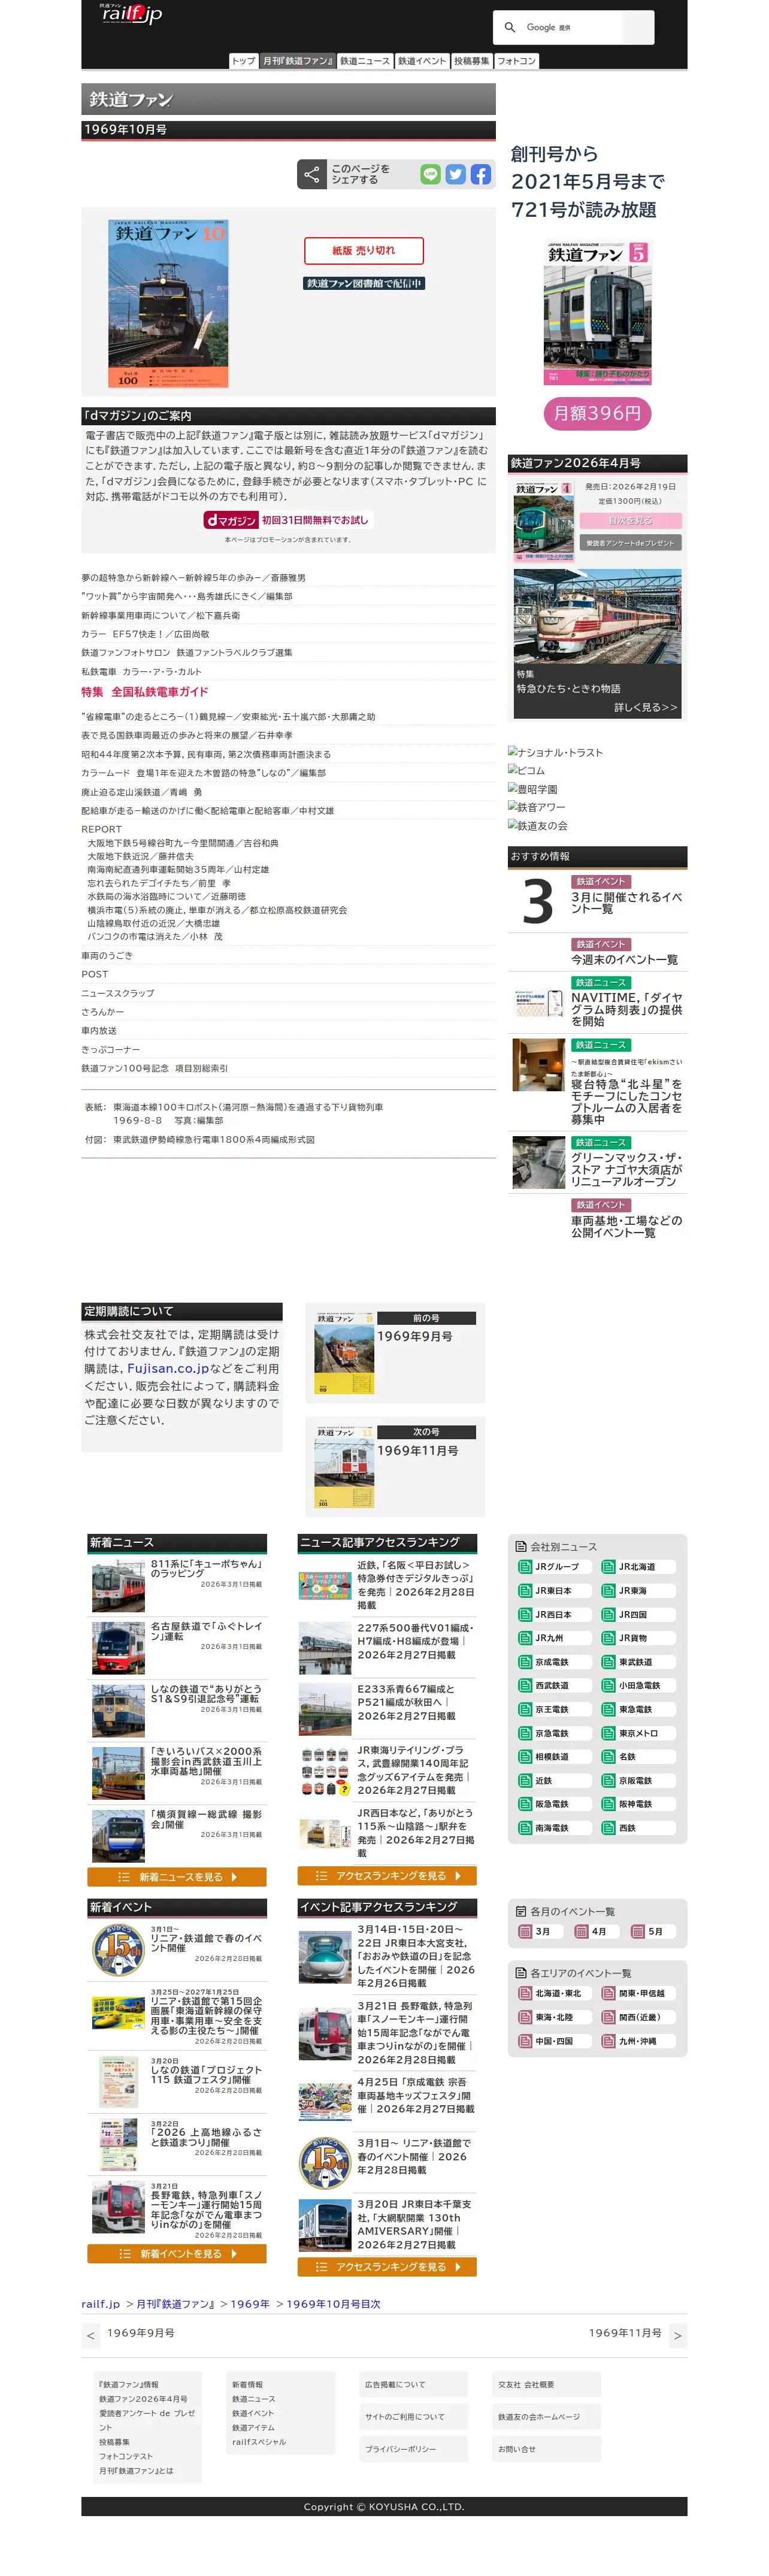The image size is (769, 2576).
Task: Click the 1969年10月号 magazine cover image
Action: pos(168,304)
